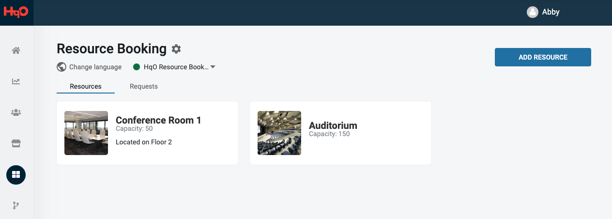This screenshot has height=219, width=612.
Task: Click the green status dot
Action: [x=137, y=67]
